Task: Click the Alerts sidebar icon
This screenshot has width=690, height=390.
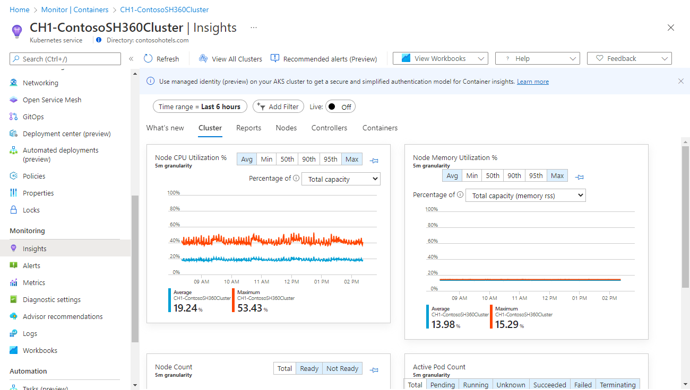Action: tap(14, 265)
